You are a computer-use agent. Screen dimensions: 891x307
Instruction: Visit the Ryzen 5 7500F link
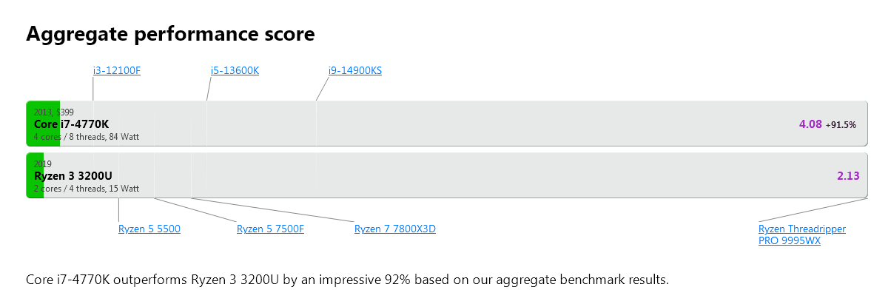pos(270,229)
